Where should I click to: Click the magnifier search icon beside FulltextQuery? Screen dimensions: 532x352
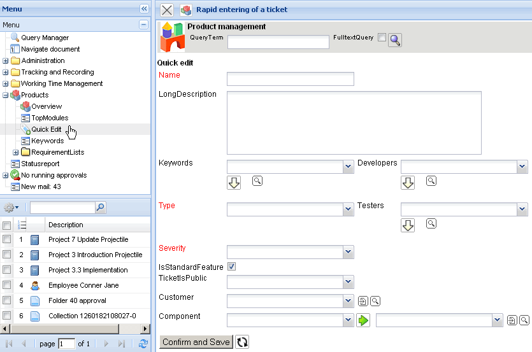395,41
